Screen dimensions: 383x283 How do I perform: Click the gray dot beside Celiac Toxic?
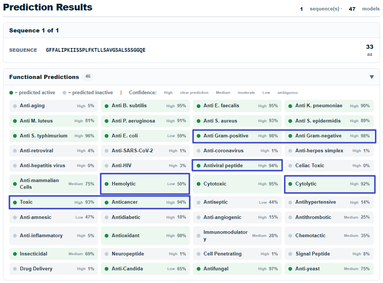[290, 166]
